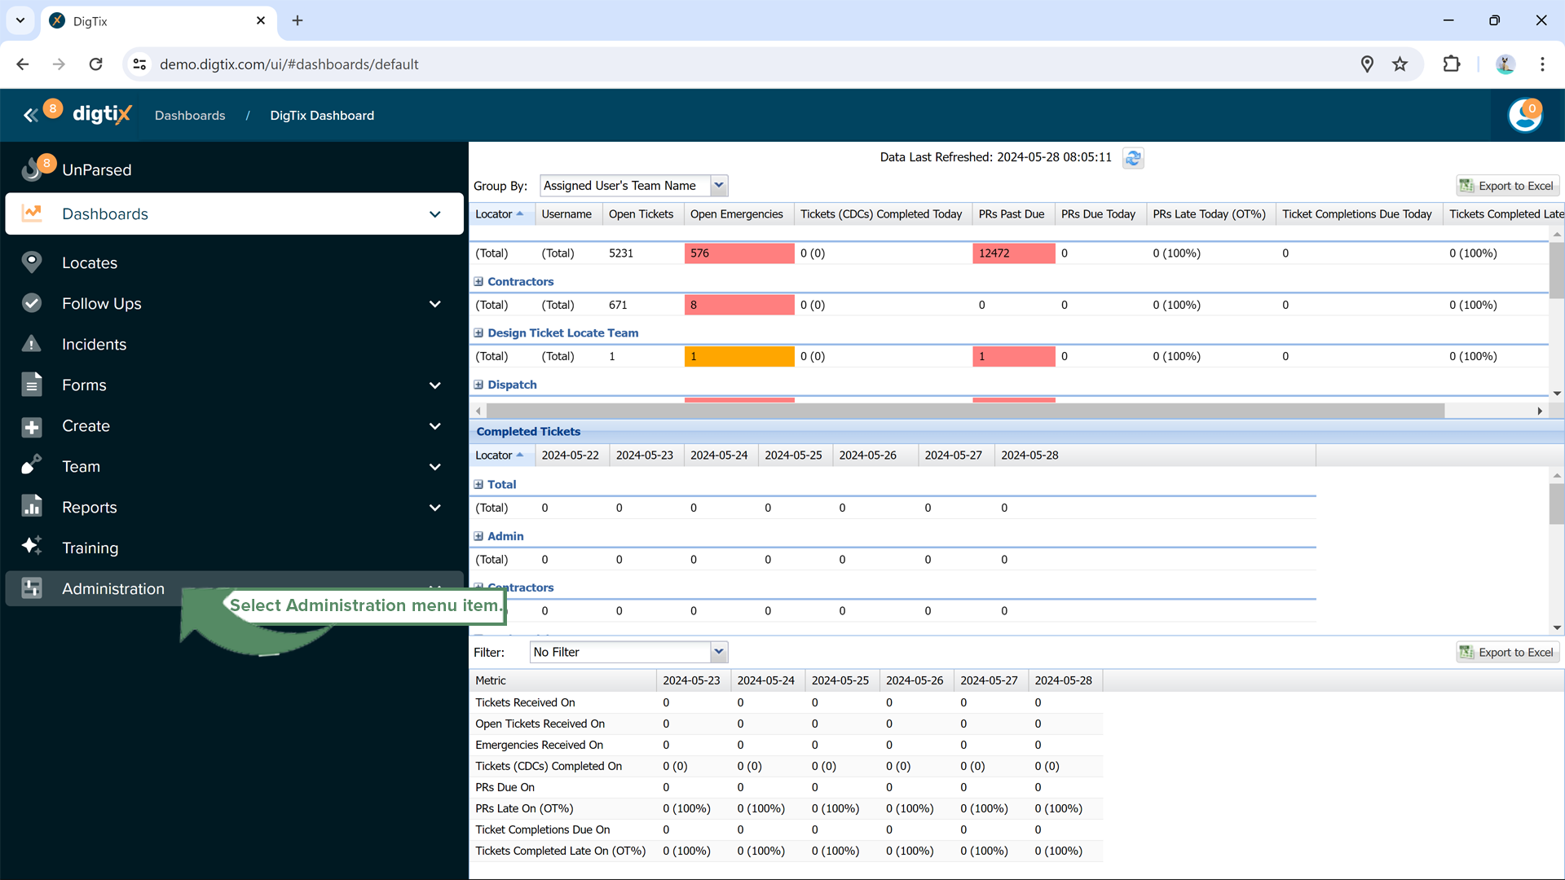Viewport: 1565px width, 880px height.
Task: Click the Dashboards breadcrumb link
Action: [190, 116]
